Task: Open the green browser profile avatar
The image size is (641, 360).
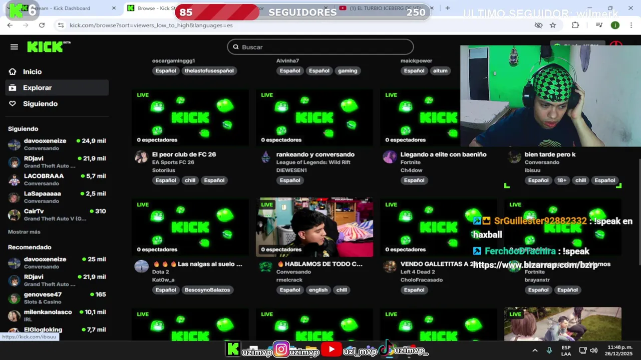Action: coord(615,25)
